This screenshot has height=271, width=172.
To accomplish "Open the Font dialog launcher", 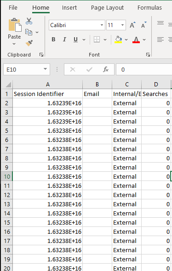I will click(x=148, y=55).
